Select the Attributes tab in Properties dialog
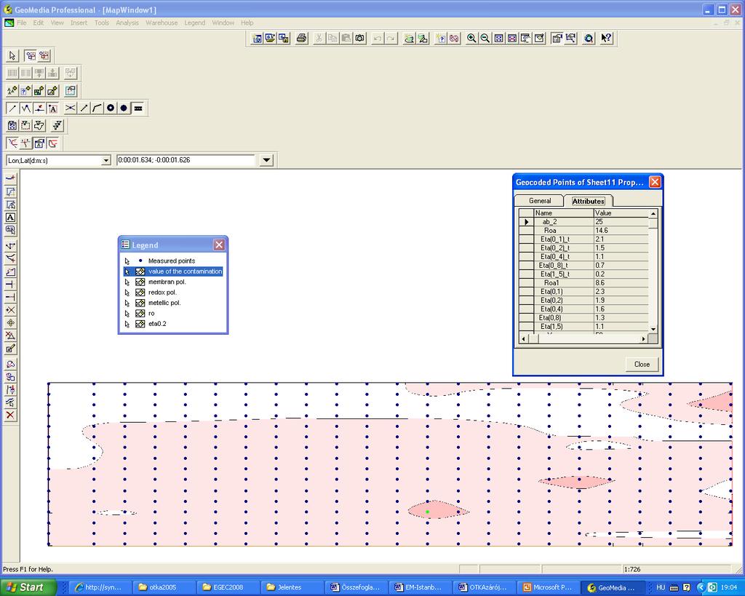The width and height of the screenshot is (745, 596). (588, 201)
